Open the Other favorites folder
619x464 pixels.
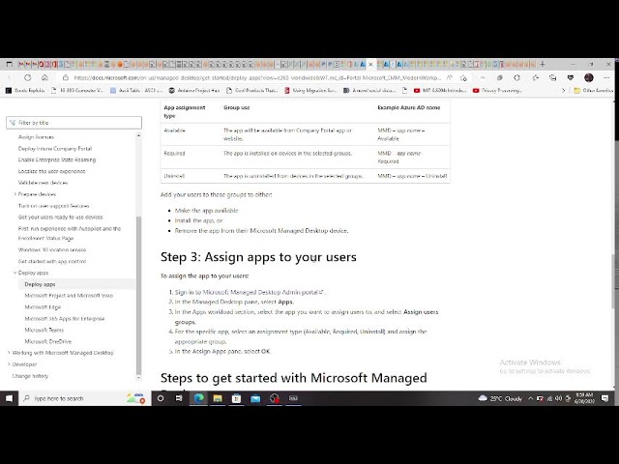click(593, 90)
